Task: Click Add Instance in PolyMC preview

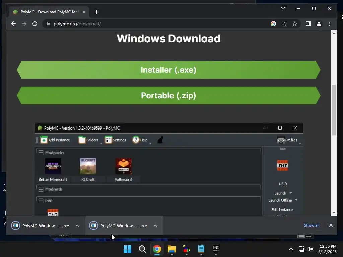Action: (55, 140)
